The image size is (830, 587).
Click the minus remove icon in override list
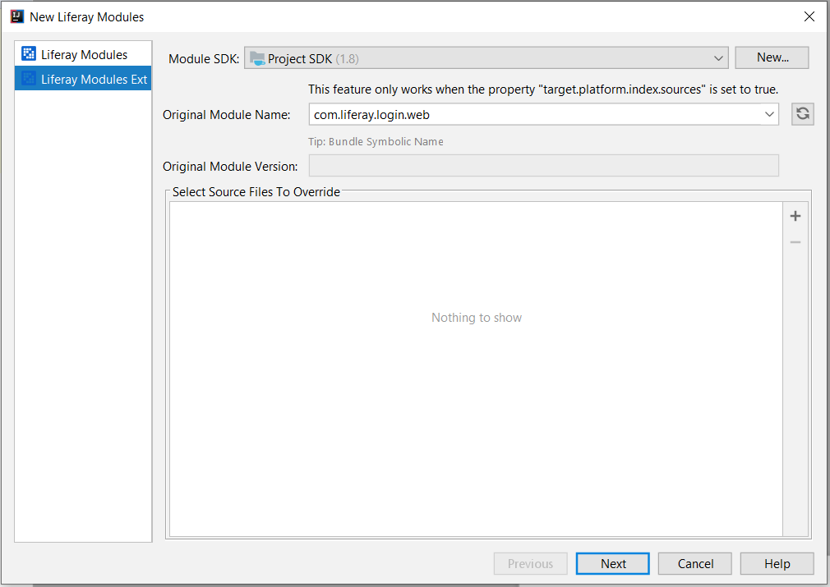[x=795, y=242]
